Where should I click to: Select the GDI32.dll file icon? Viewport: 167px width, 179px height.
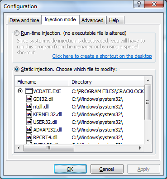[x=29, y=99]
